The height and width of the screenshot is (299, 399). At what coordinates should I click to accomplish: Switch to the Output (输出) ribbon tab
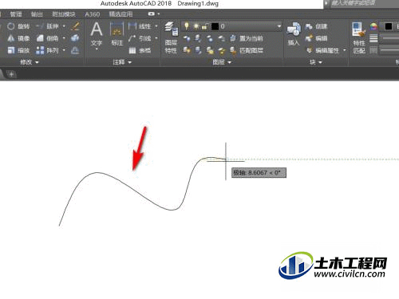click(37, 14)
